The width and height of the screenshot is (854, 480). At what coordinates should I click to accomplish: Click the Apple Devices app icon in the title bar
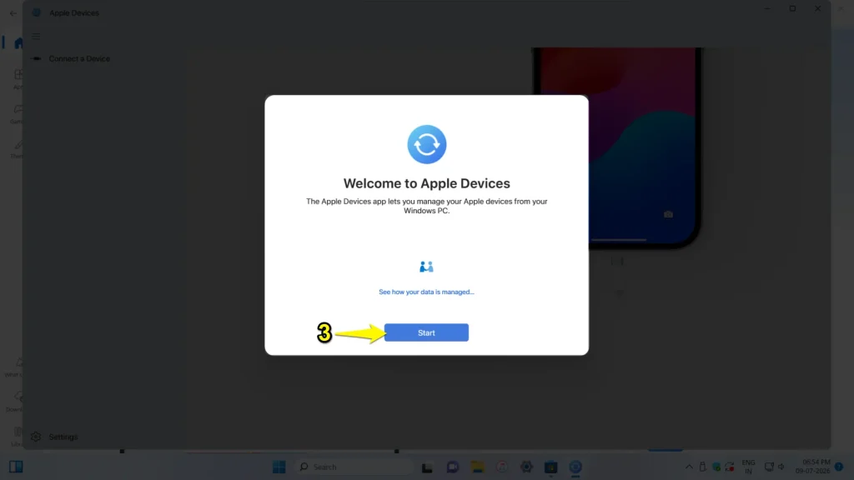coord(37,12)
